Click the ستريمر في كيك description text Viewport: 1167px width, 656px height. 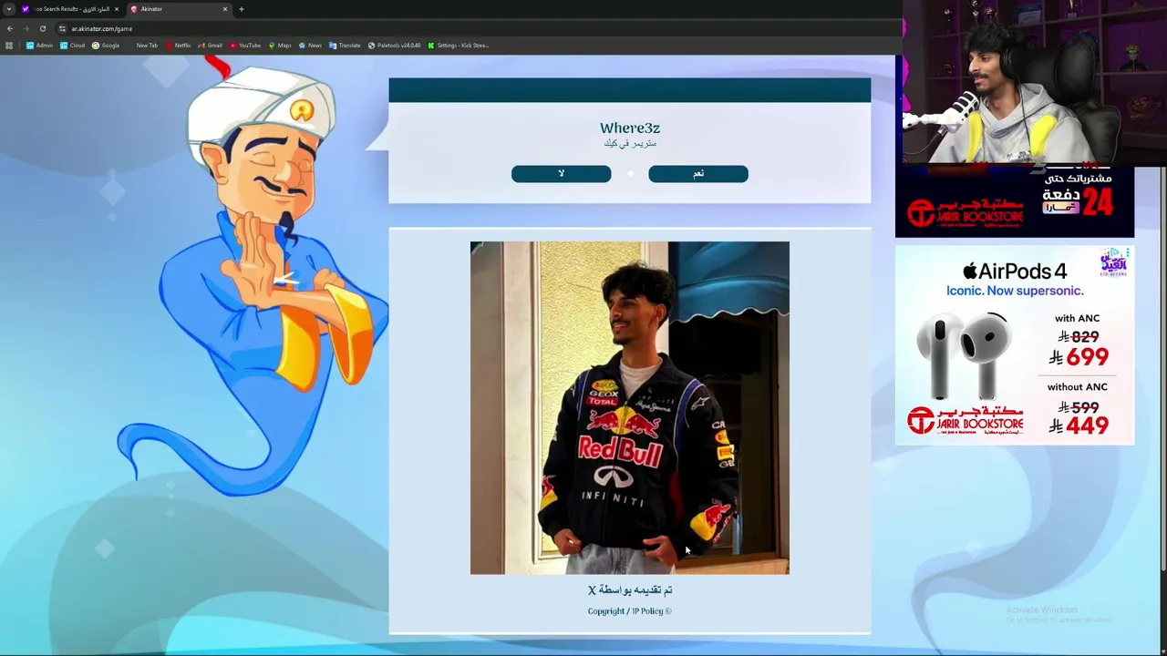click(x=630, y=143)
